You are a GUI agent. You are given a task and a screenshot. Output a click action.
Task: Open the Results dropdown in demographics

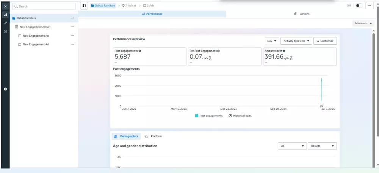click(x=322, y=146)
